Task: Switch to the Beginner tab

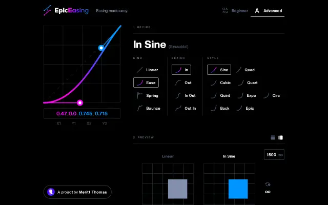Action: (235, 11)
